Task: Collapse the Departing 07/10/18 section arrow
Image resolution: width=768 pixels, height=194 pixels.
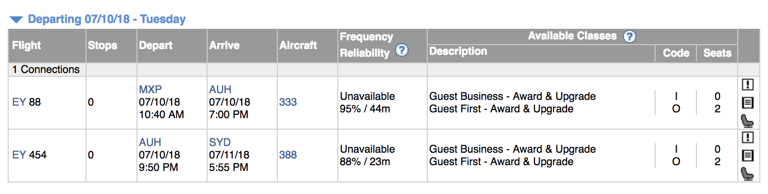Action: coord(16,20)
